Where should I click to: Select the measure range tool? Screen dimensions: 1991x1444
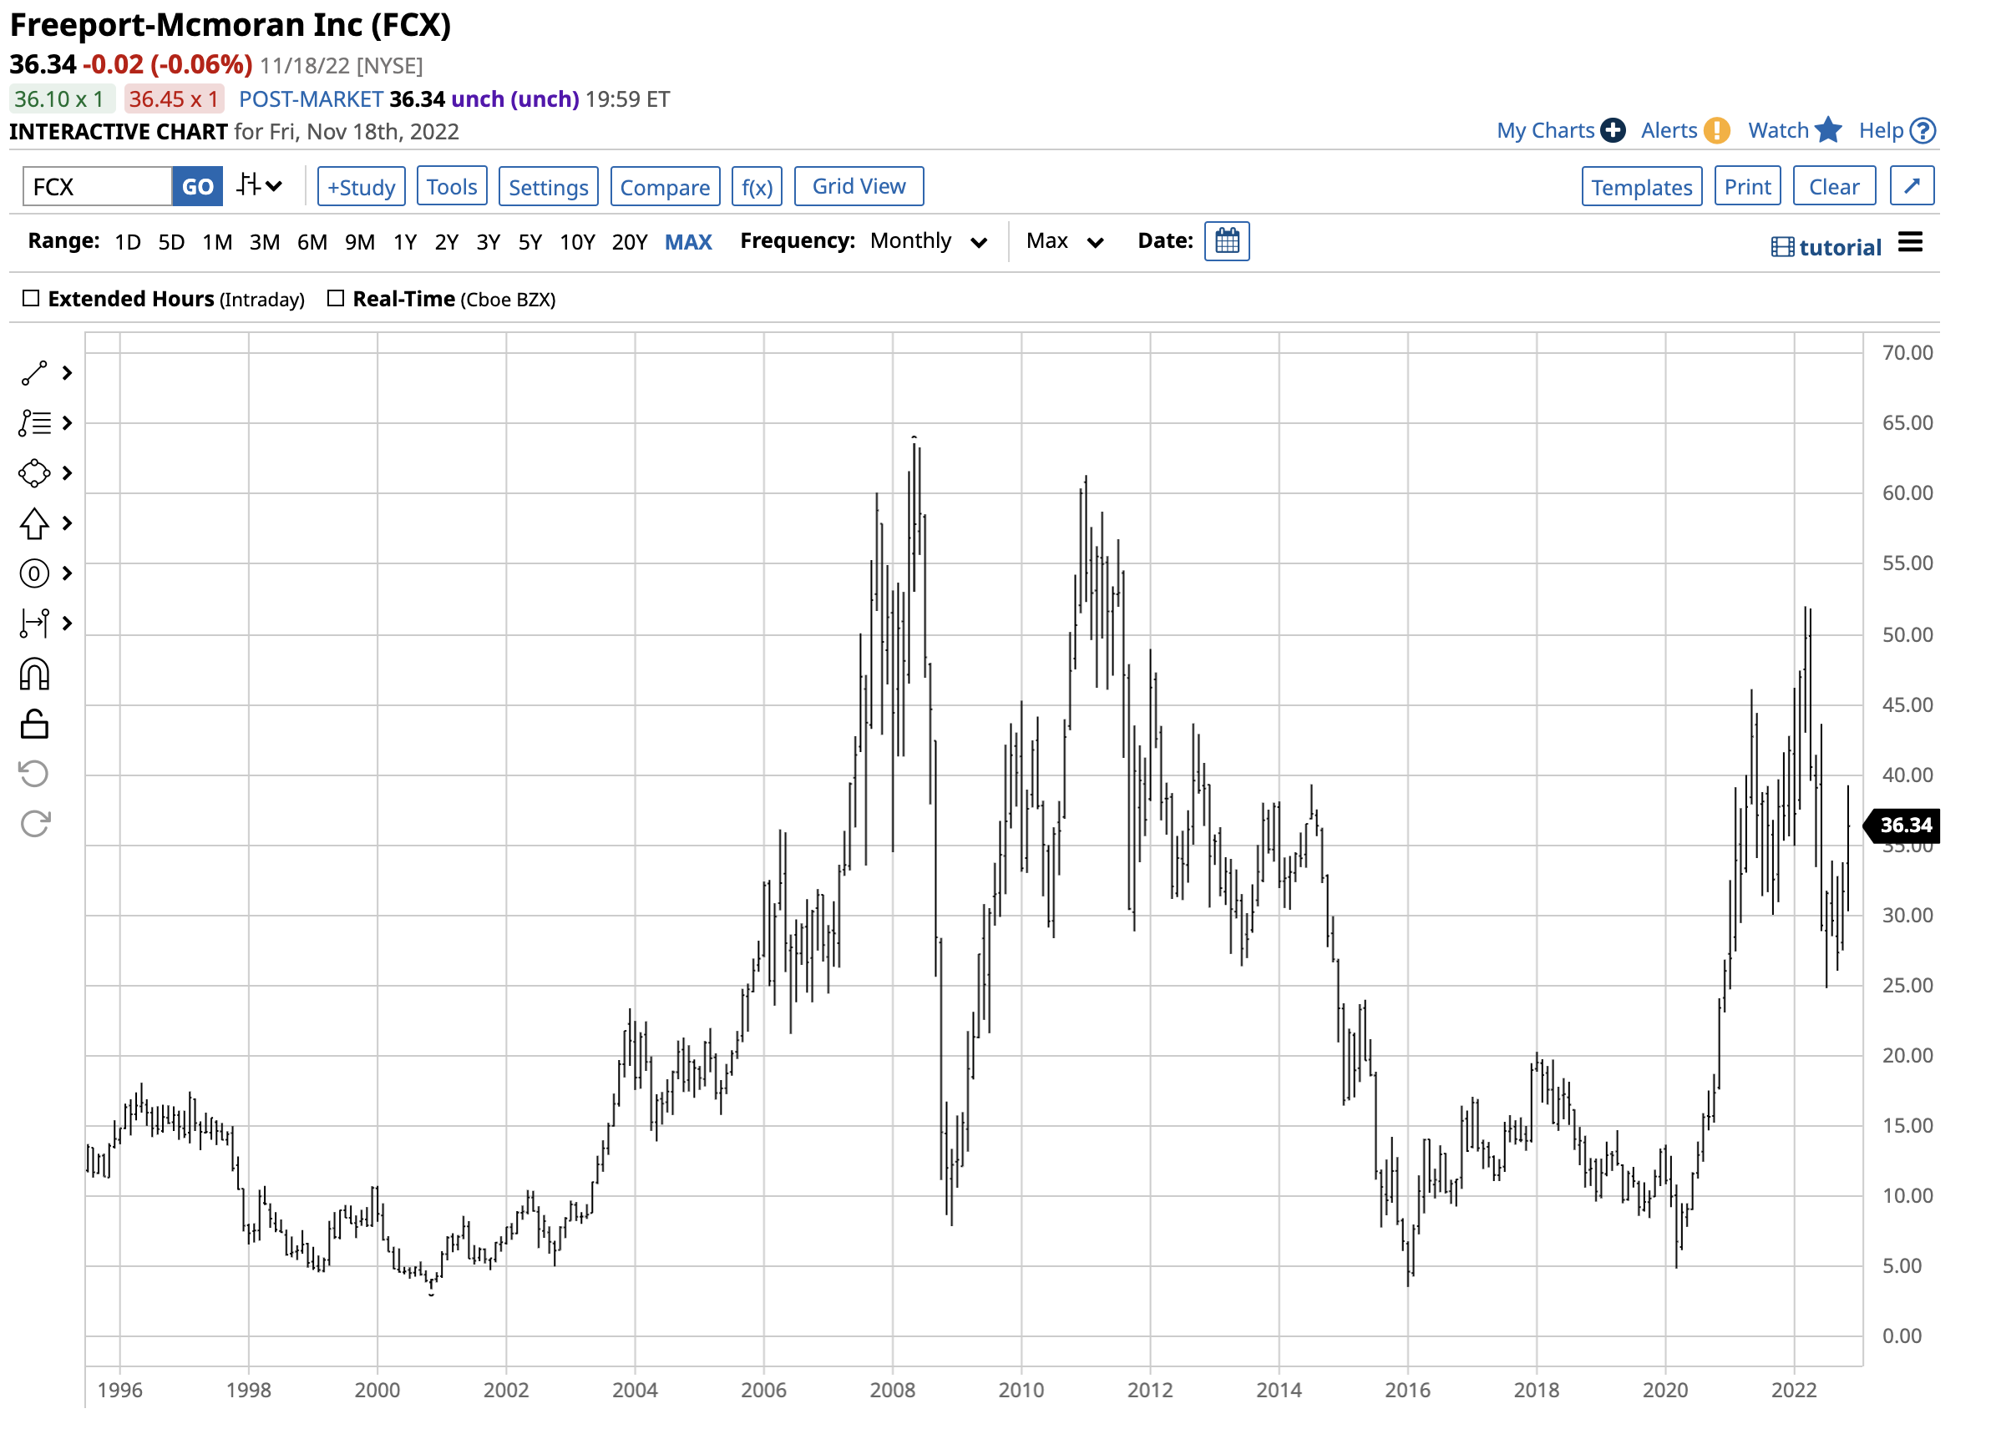click(x=34, y=624)
